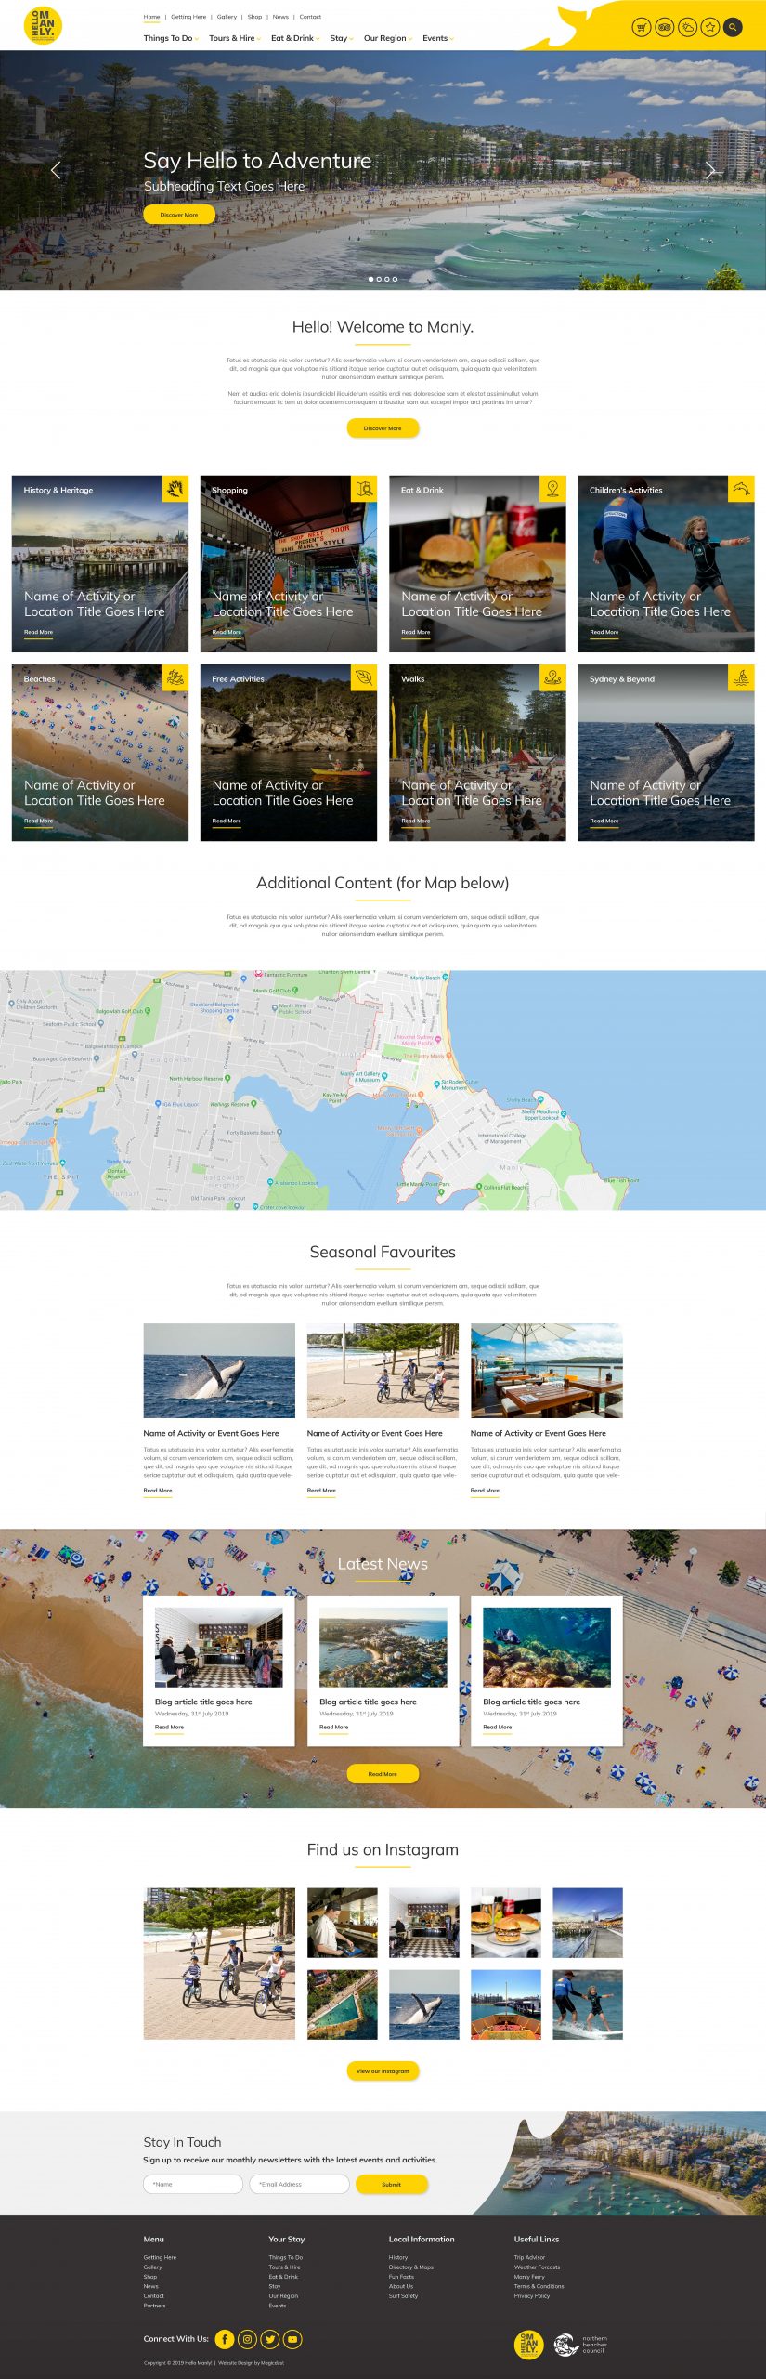Open the weather forecast icon in header
The height and width of the screenshot is (2379, 766).
[x=687, y=27]
